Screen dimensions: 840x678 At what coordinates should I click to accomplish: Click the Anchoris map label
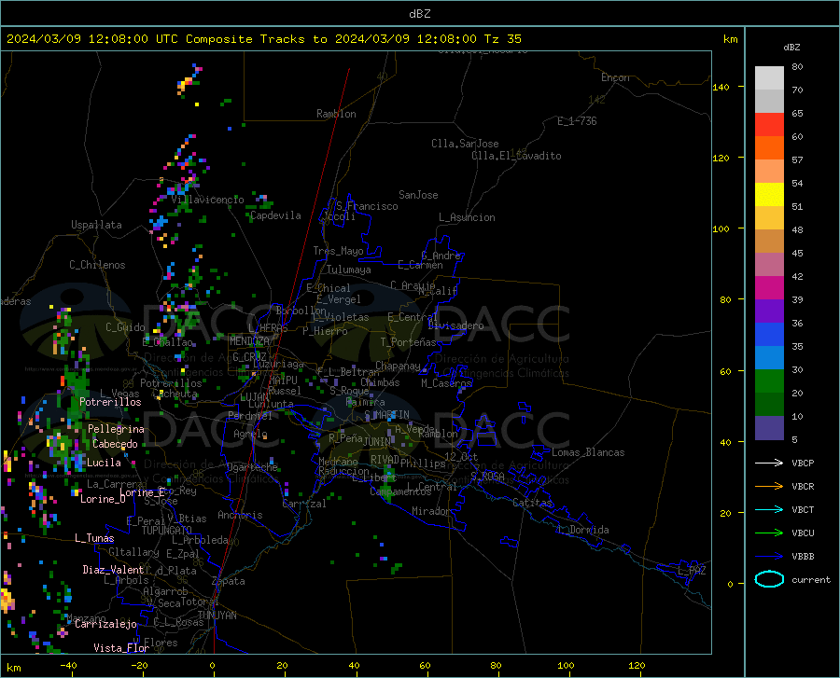click(240, 515)
